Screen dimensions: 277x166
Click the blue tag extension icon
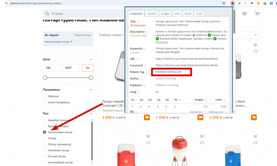[x=252, y=3]
